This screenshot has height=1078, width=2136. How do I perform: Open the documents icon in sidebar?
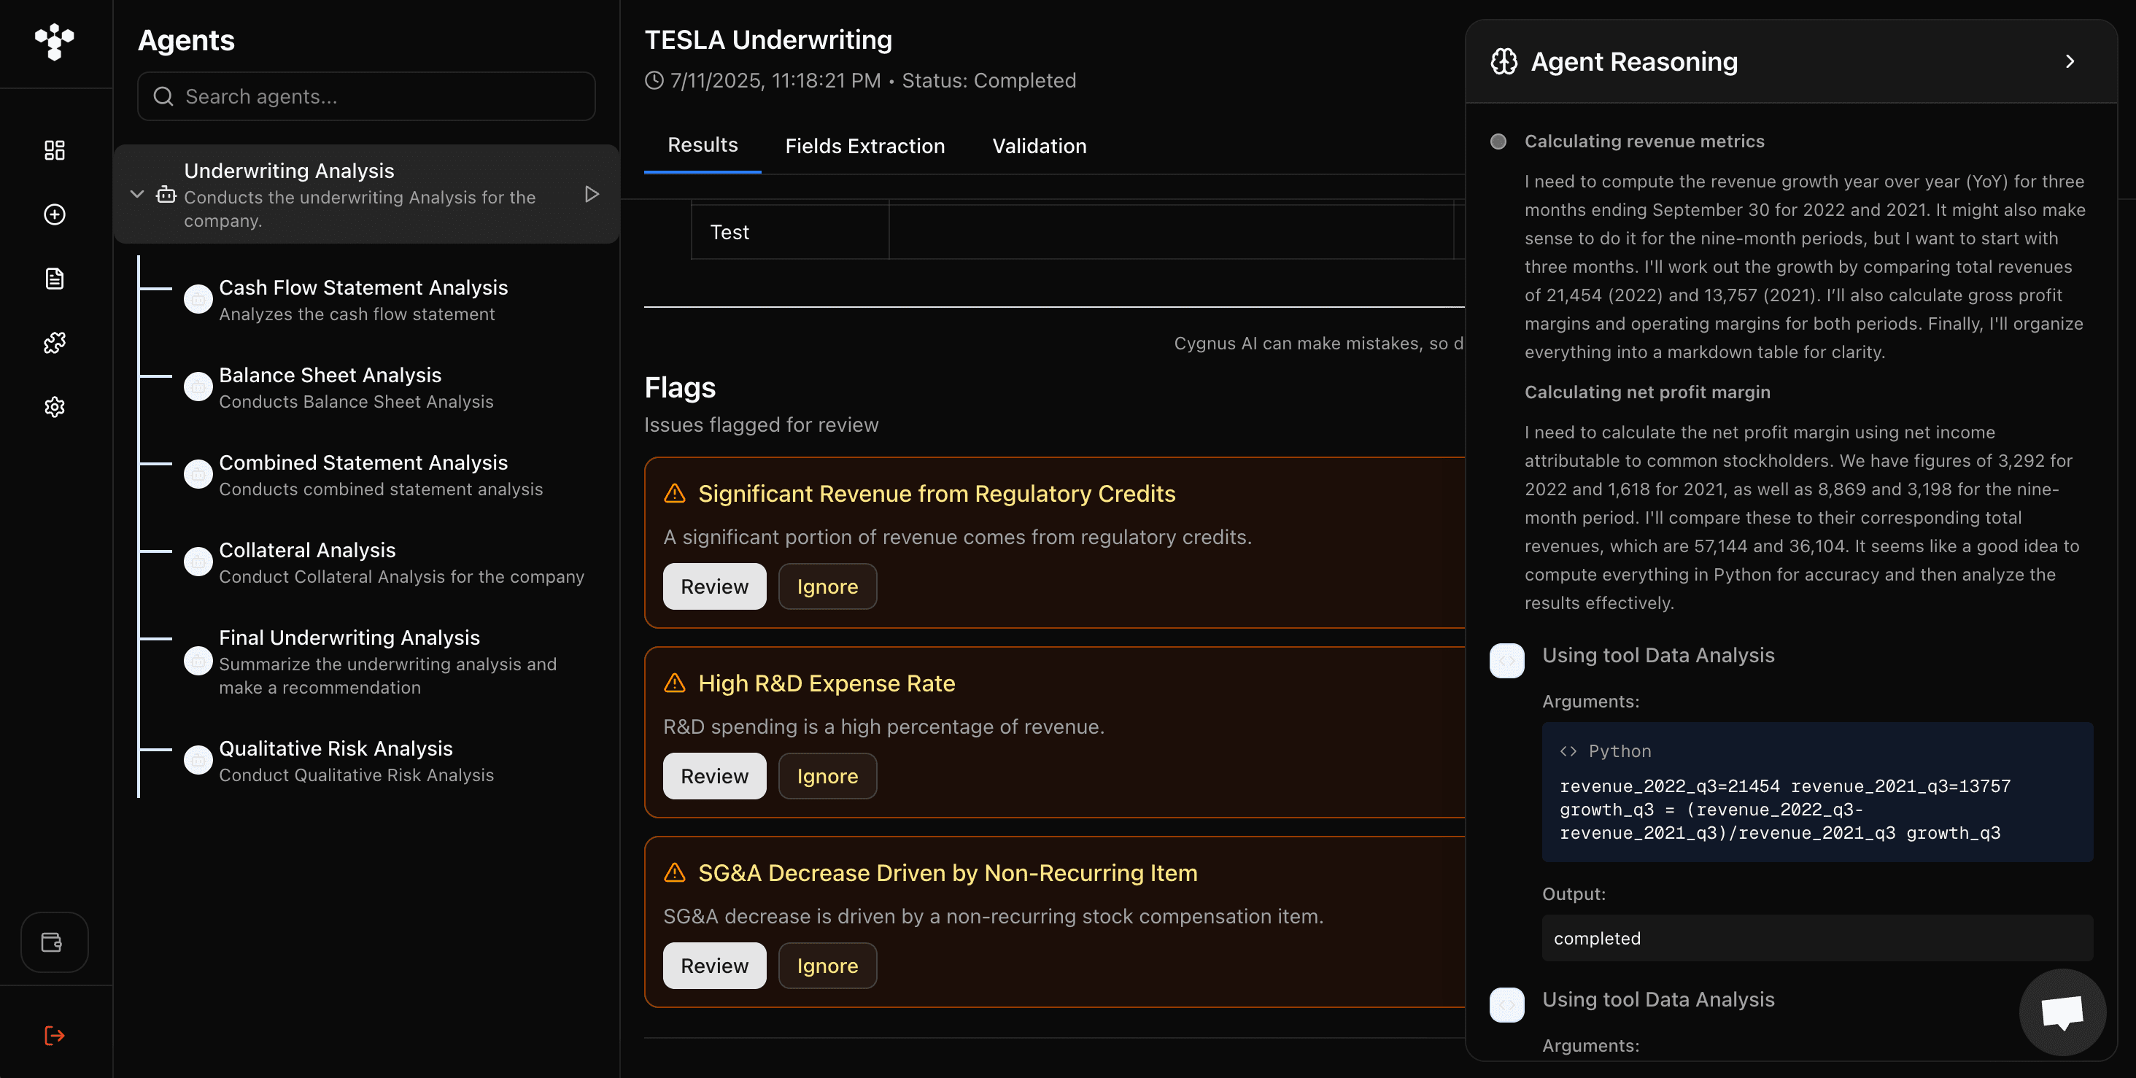pyautogui.click(x=55, y=279)
